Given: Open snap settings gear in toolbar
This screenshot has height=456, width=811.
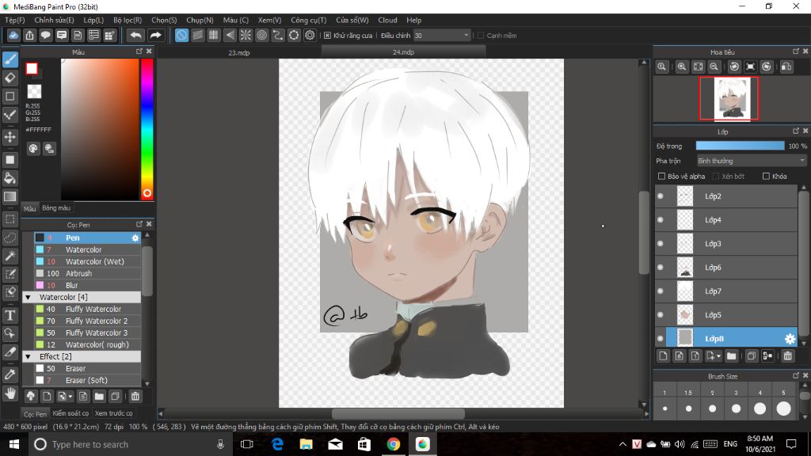Looking at the screenshot, I should (x=310, y=35).
